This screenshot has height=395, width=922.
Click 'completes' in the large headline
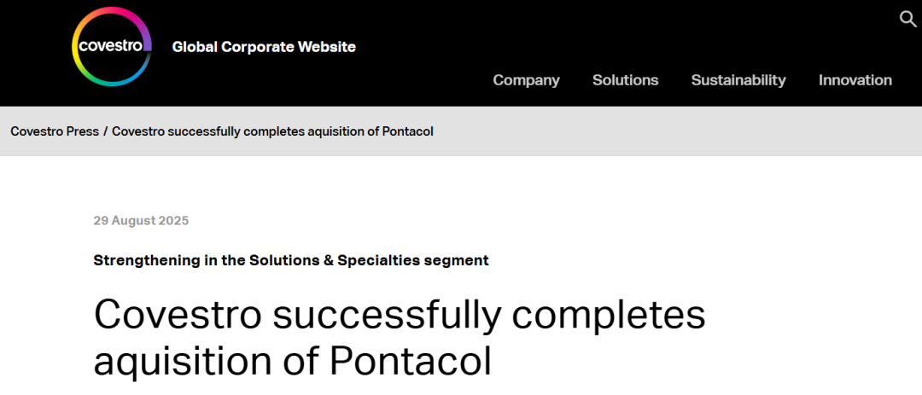(x=610, y=315)
